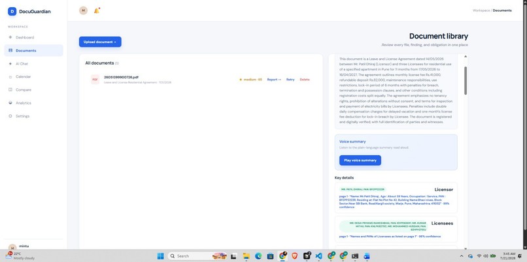Click the taskbar Search box

click(x=197, y=256)
